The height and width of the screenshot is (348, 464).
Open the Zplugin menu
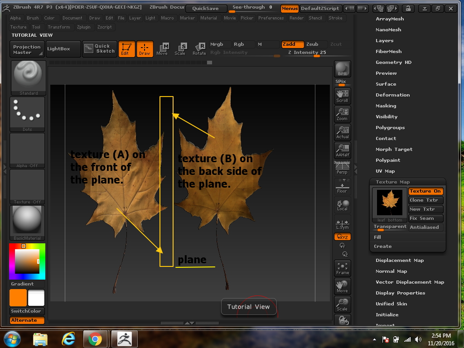pos(84,27)
